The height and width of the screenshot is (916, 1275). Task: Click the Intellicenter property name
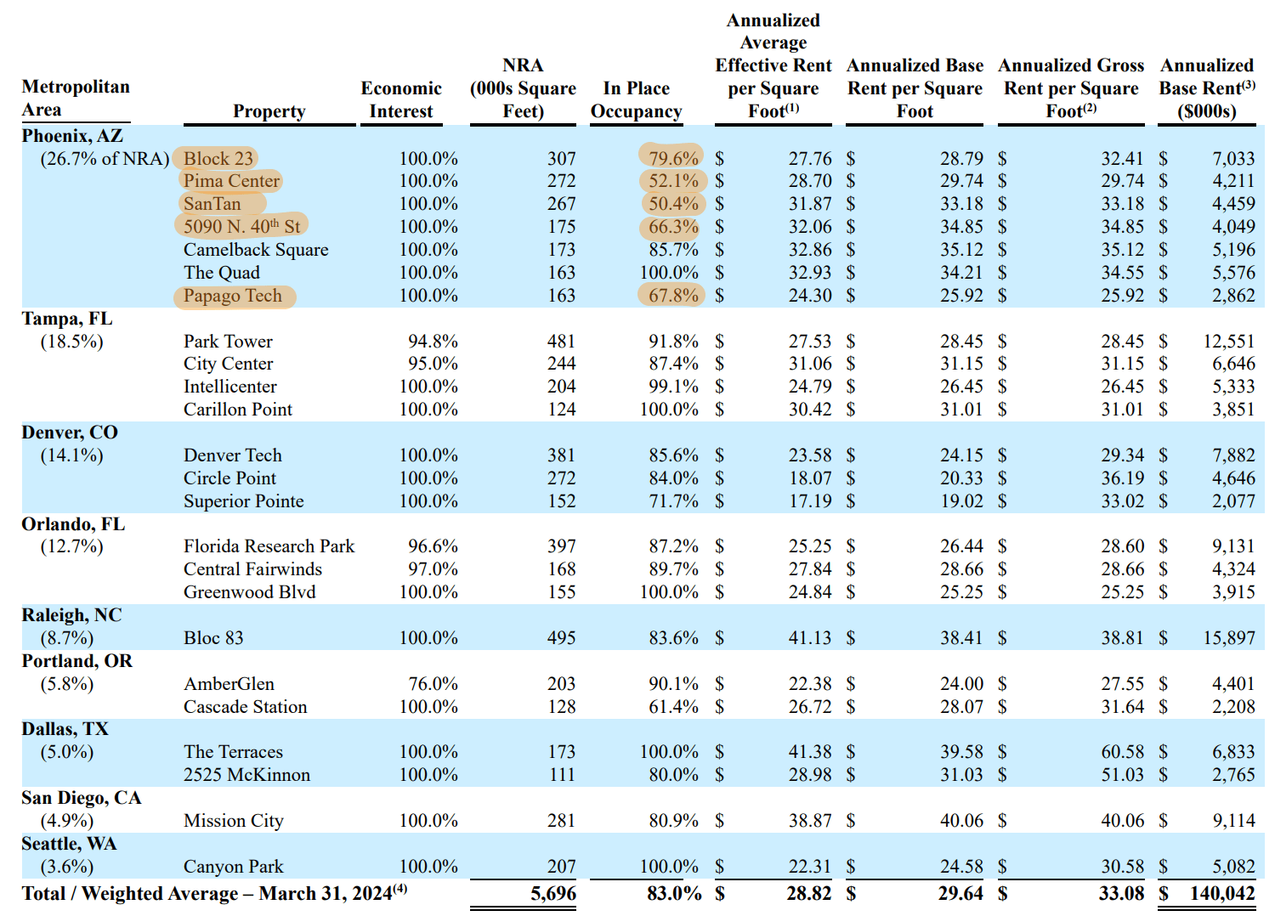click(x=230, y=387)
